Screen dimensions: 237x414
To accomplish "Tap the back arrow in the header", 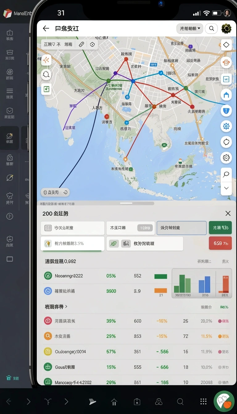I will coord(46,29).
